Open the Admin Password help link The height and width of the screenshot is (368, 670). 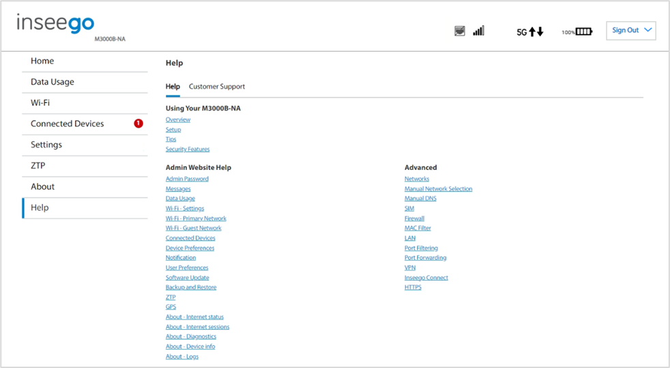[x=187, y=179]
